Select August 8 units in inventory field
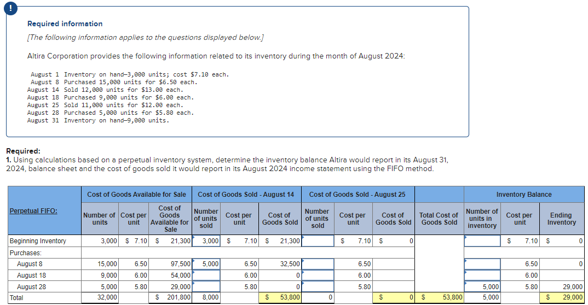This screenshot has width=588, height=305. click(482, 264)
